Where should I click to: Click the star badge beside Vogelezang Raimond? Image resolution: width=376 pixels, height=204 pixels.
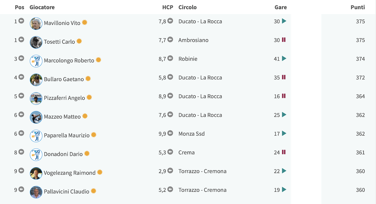100,172
